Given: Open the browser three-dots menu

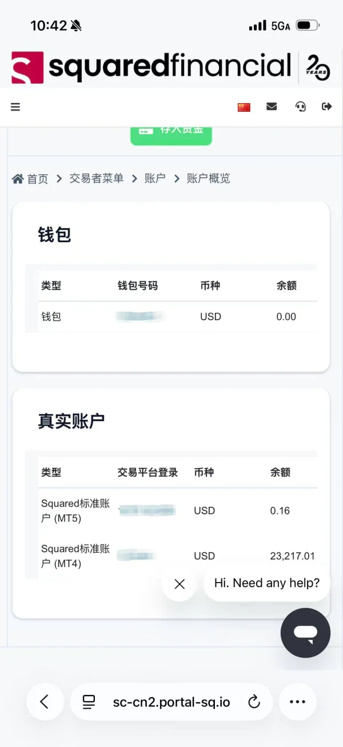Looking at the screenshot, I should pyautogui.click(x=297, y=701).
